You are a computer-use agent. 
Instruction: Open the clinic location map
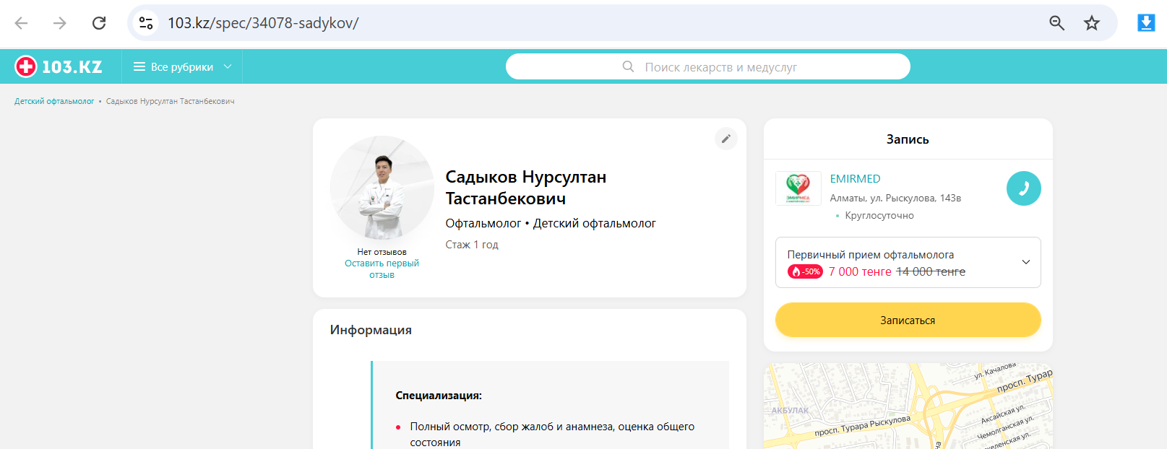pos(908,406)
